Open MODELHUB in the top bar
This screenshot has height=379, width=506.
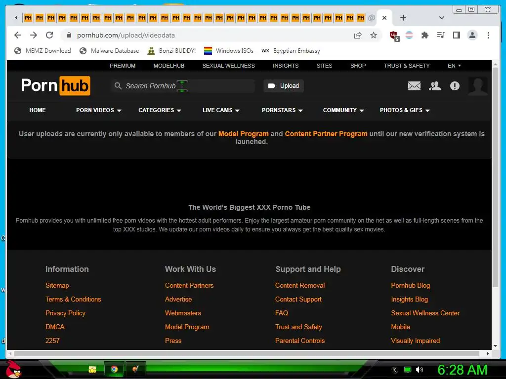169,66
